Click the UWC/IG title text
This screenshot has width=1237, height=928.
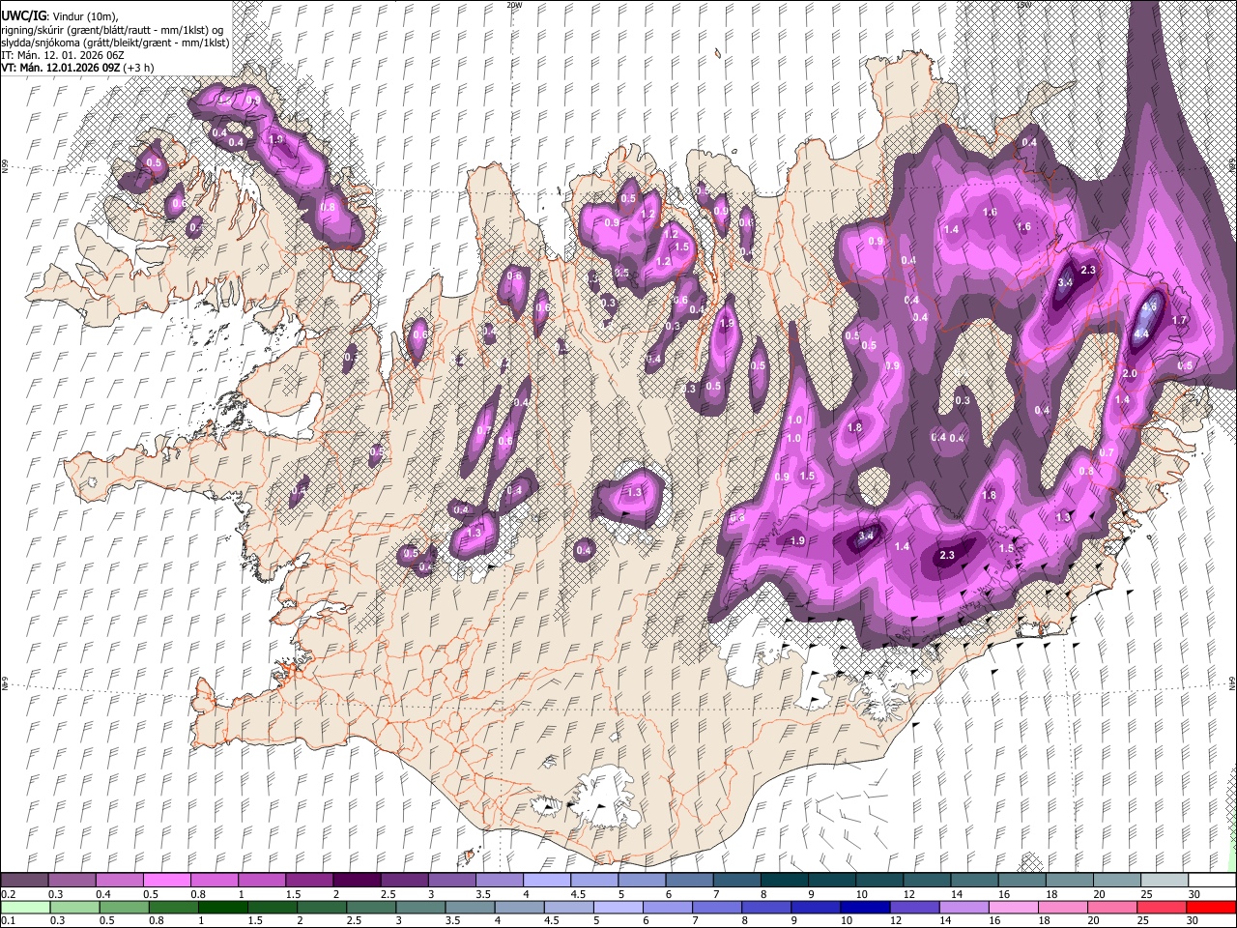click(x=22, y=16)
